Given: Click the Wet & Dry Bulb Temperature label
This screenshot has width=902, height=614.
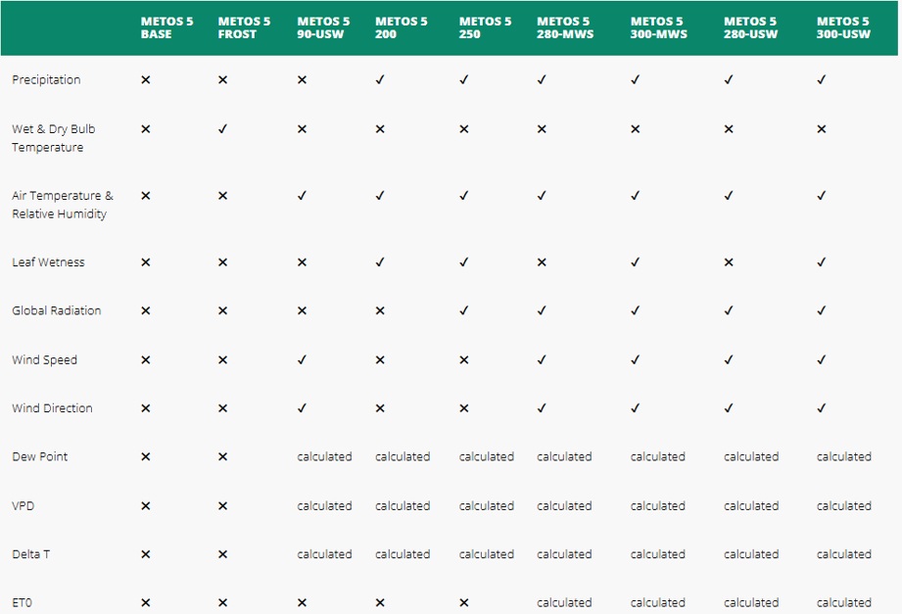Looking at the screenshot, I should pyautogui.click(x=54, y=138).
